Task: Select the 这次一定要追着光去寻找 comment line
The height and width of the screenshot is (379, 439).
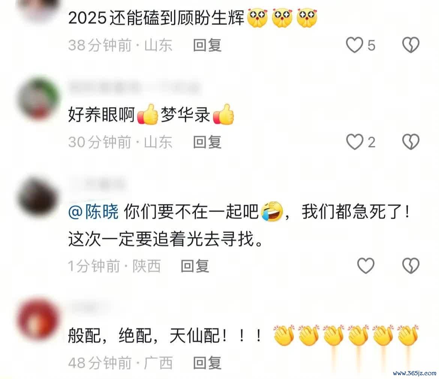Action: coord(165,239)
